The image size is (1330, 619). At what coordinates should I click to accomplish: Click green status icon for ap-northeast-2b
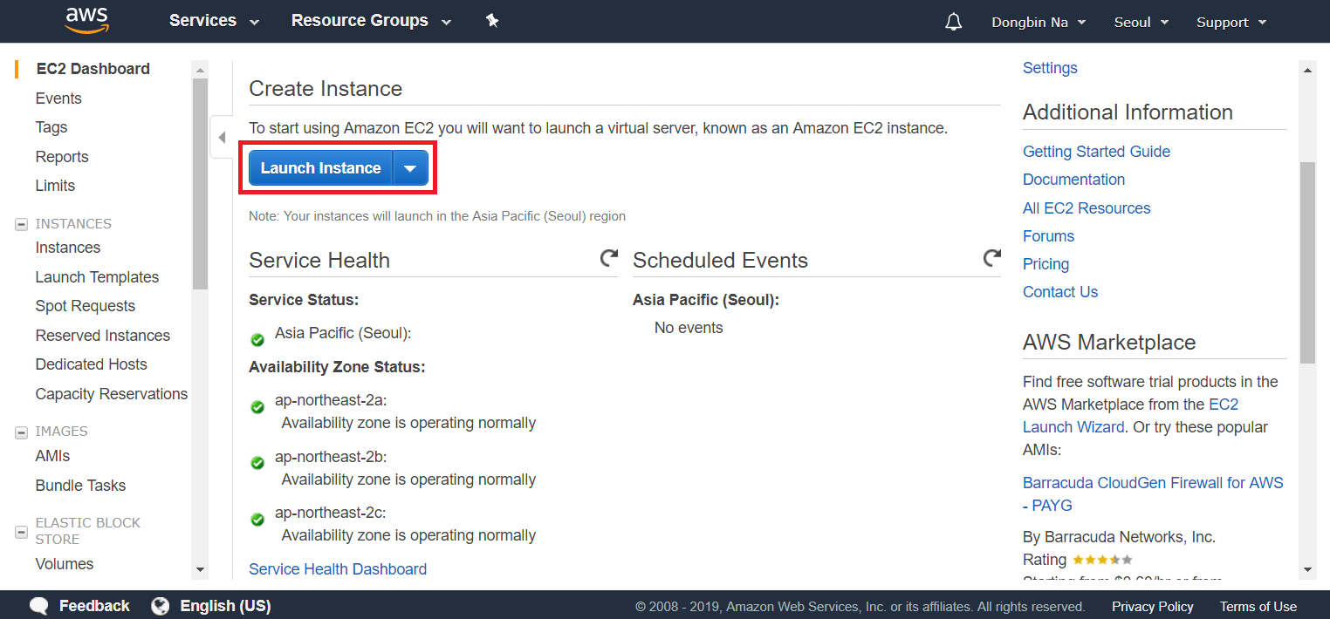[x=257, y=463]
